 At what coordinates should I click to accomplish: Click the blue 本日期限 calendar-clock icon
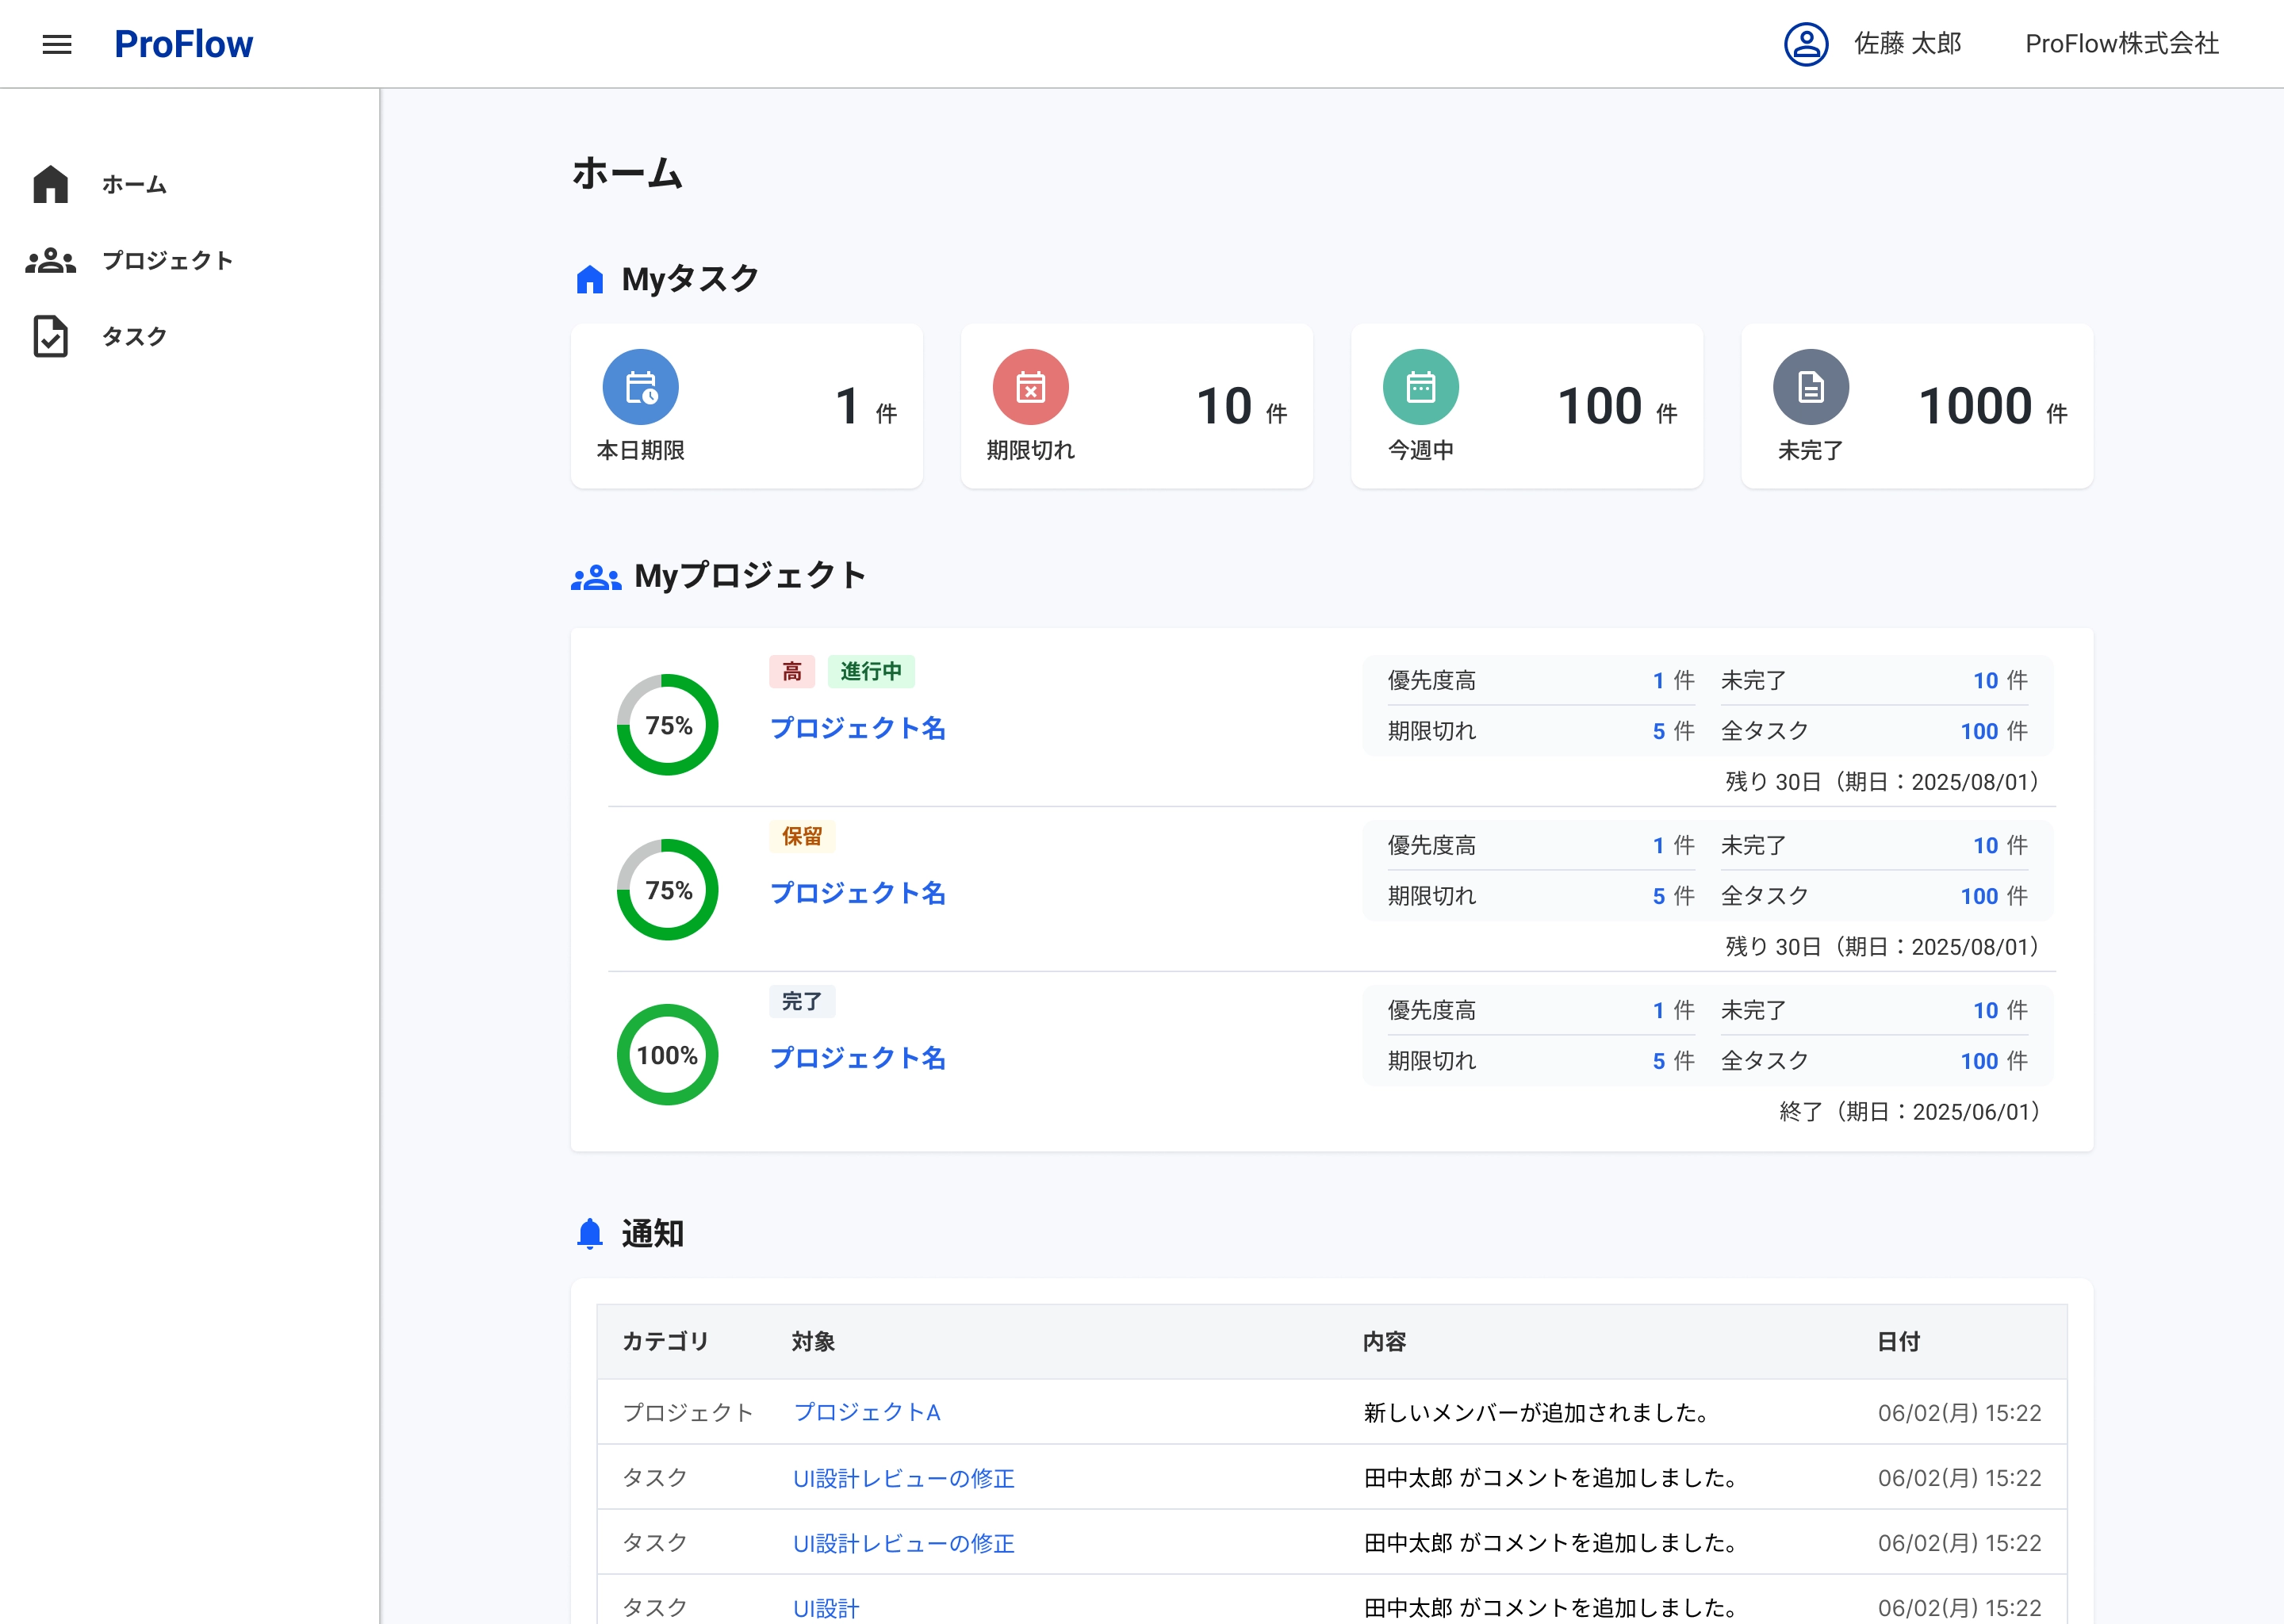(640, 387)
